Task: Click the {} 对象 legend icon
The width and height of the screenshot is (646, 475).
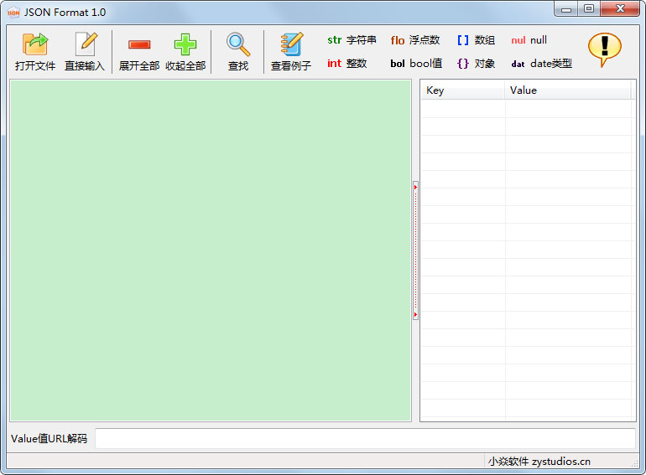Action: click(x=463, y=64)
